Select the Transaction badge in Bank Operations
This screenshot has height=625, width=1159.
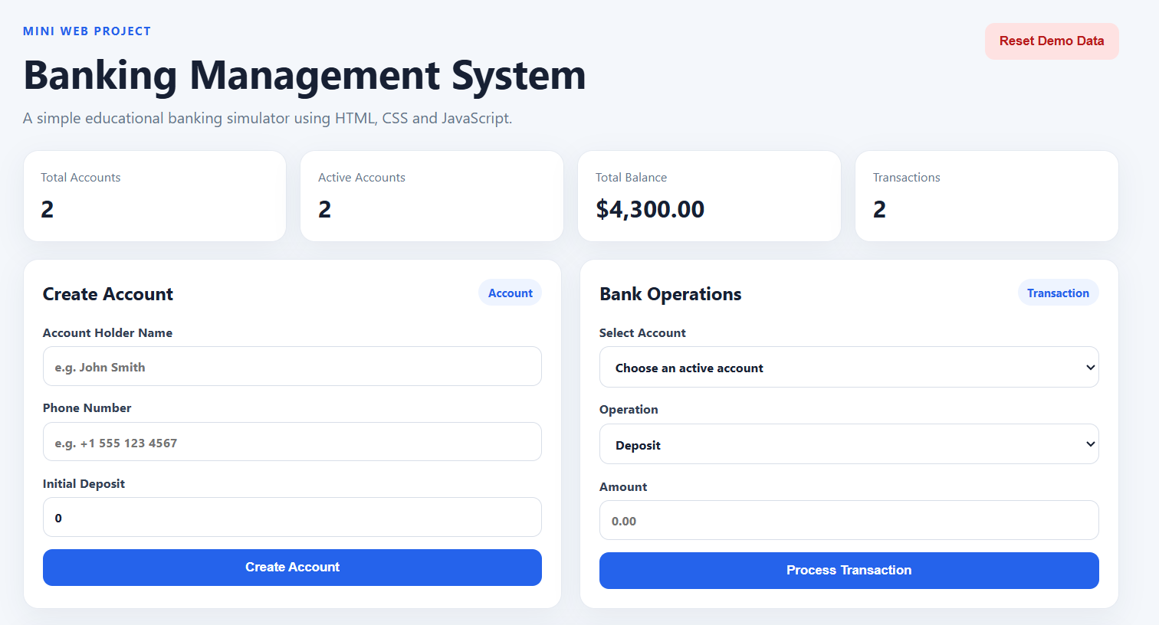(1058, 293)
